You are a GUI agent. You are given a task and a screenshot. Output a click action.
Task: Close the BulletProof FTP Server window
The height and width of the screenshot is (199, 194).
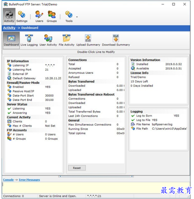[185, 4]
